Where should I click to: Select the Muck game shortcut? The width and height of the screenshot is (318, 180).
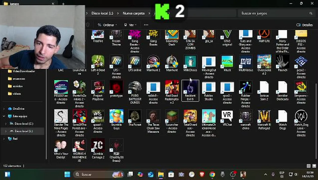(227, 63)
